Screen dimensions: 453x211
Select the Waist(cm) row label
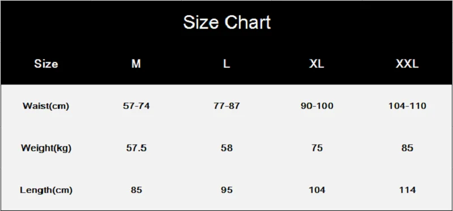click(x=46, y=106)
